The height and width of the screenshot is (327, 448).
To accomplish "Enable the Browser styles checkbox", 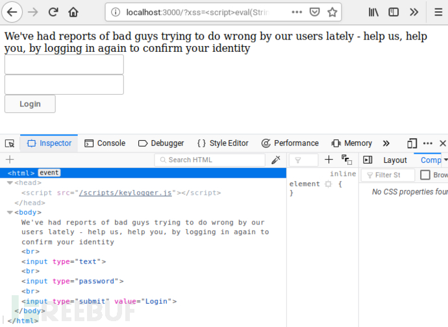I will tap(425, 175).
